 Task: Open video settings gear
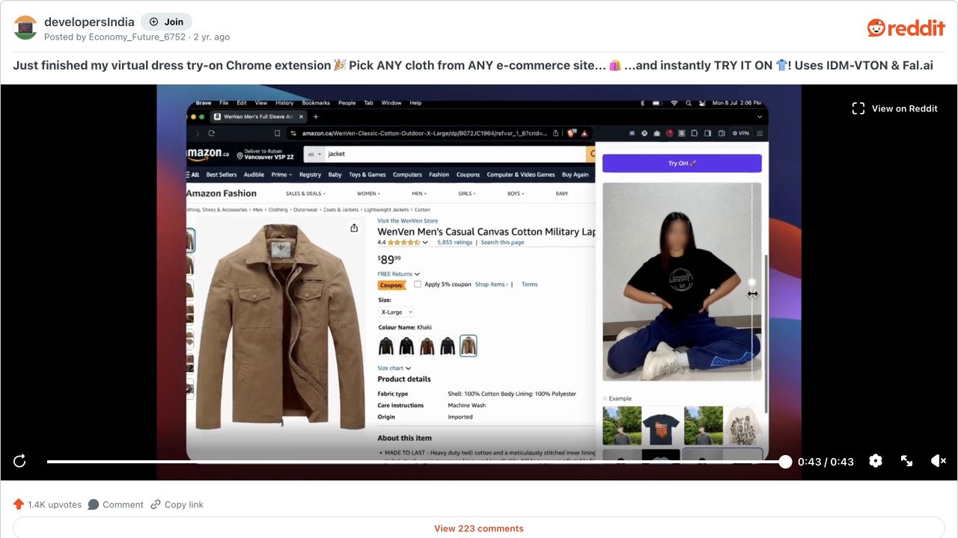[876, 461]
